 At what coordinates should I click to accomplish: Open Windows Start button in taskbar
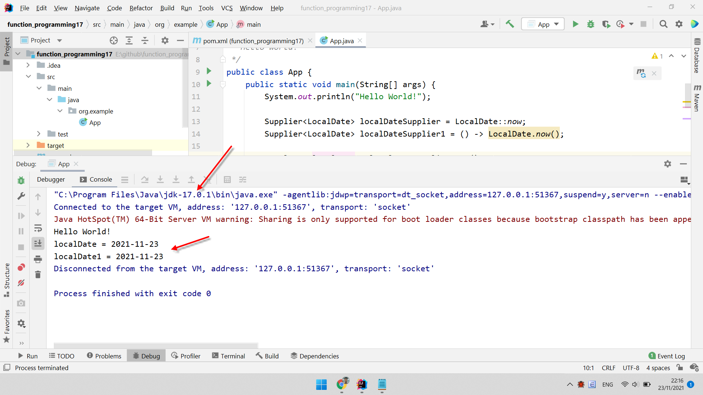click(321, 384)
